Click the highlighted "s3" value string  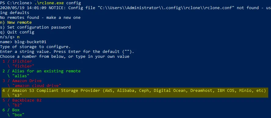pyautogui.click(x=17, y=95)
